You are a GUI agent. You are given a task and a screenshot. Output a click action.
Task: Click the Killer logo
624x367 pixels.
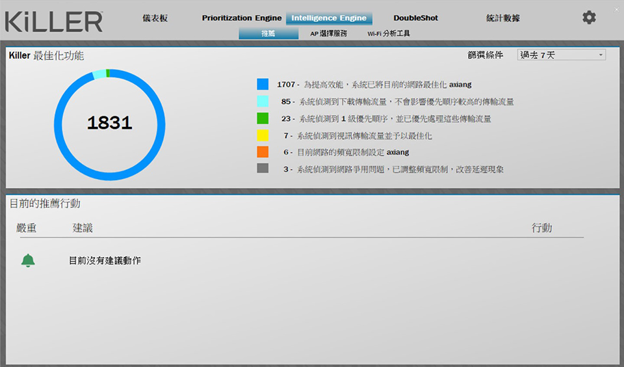click(54, 21)
